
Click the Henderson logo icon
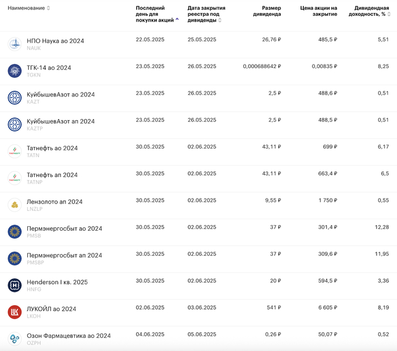15,285
